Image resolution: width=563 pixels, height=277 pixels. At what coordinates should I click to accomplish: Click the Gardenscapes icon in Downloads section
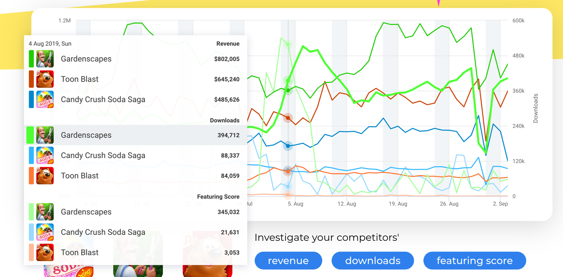[45, 135]
